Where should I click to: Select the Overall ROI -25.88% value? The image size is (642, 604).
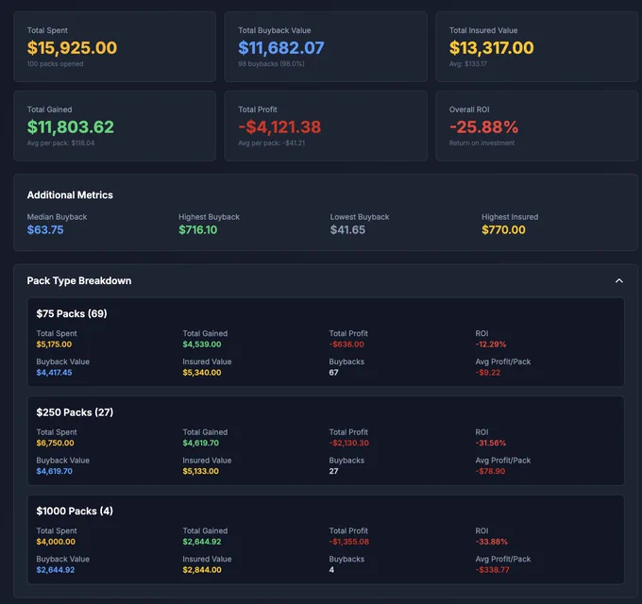[x=483, y=126]
